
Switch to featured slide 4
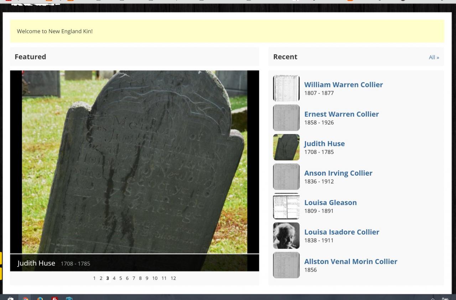pos(114,278)
